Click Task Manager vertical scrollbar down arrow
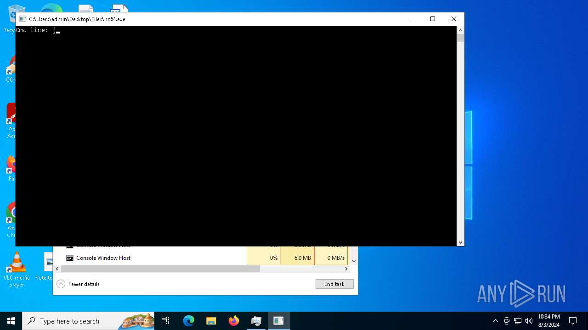Screen dimensions: 588x330 [x=354, y=261]
